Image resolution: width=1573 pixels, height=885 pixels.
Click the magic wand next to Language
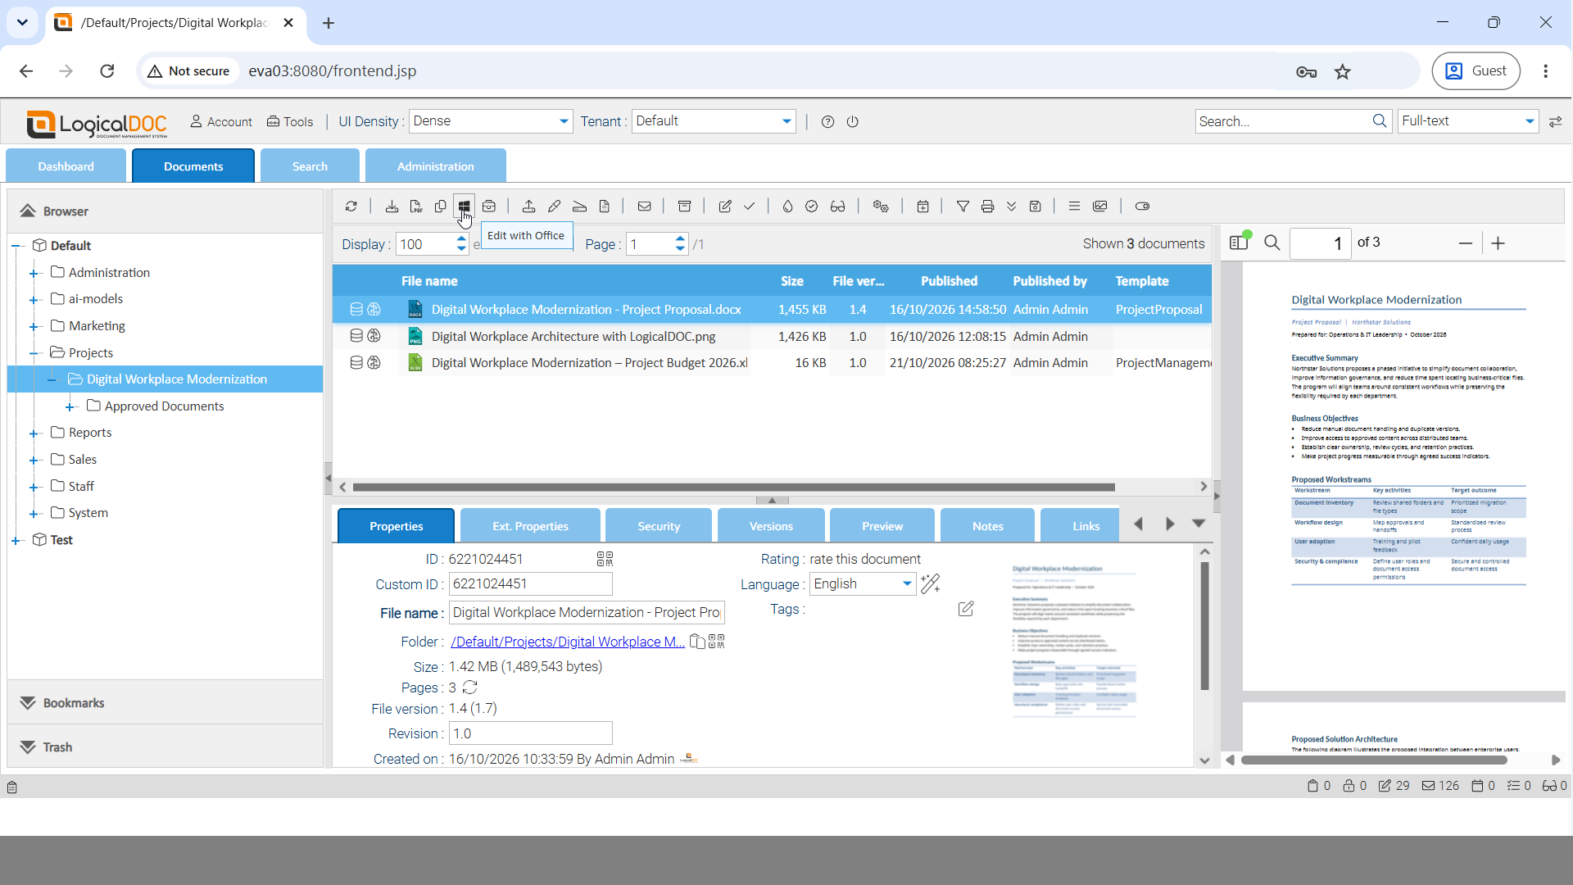[x=930, y=583]
